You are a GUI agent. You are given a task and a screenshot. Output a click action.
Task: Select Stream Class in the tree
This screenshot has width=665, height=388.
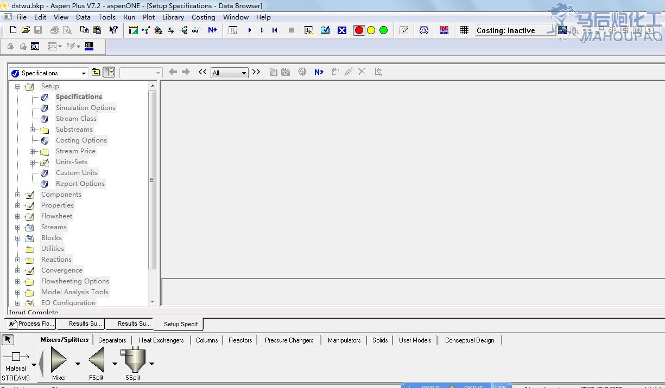pos(76,119)
